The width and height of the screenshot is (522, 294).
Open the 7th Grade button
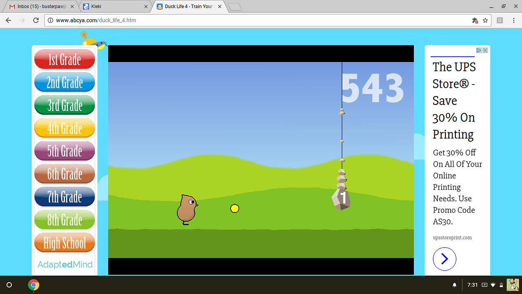pos(64,197)
